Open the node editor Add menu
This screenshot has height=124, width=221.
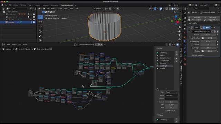[20, 44]
